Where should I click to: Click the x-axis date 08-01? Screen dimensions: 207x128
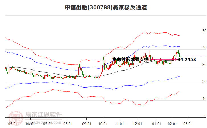click(68, 124)
